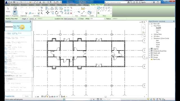Viewport: 180px width, 101px height.
Task: Toggle the Chain checkbox
Action: [79, 19]
